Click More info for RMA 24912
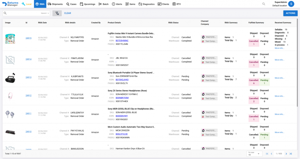The height and width of the screenshot is (159, 300). tap(280, 96)
